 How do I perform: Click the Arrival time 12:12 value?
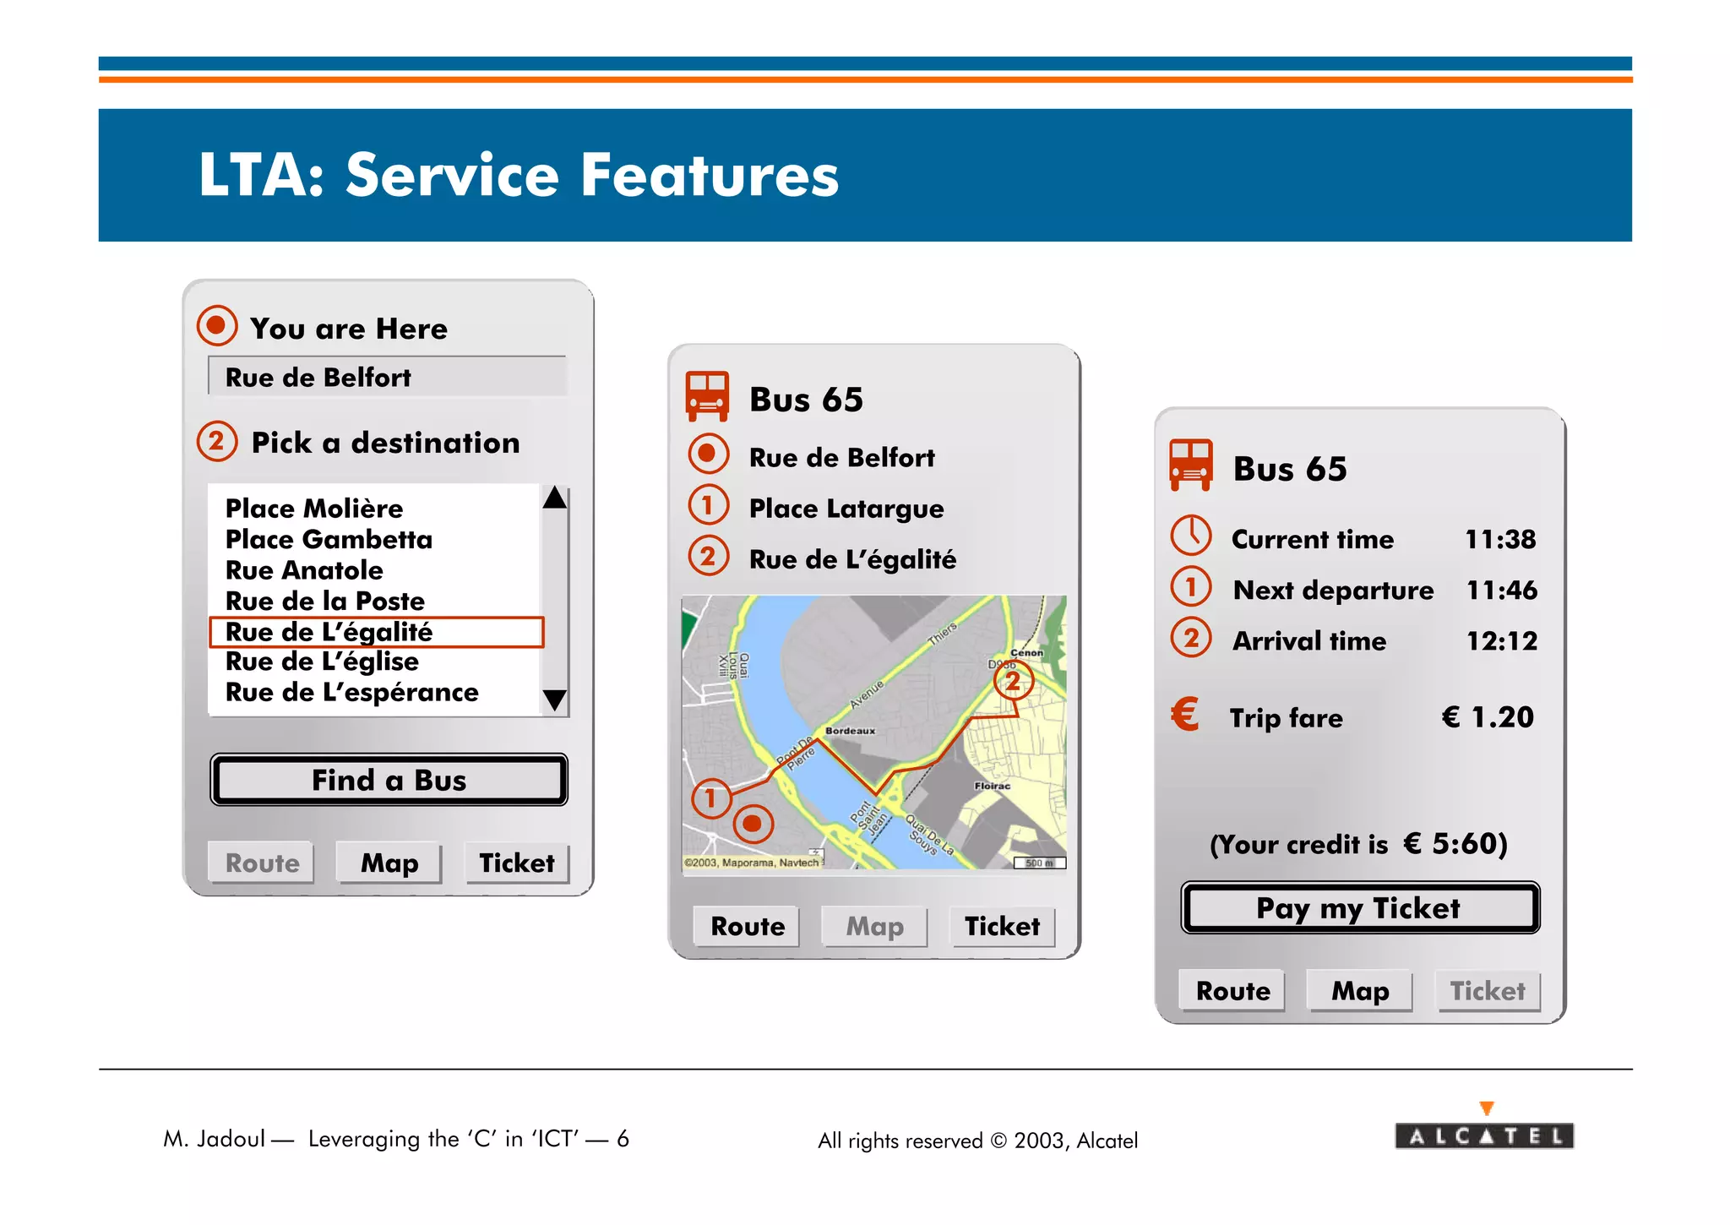pos(1502,640)
